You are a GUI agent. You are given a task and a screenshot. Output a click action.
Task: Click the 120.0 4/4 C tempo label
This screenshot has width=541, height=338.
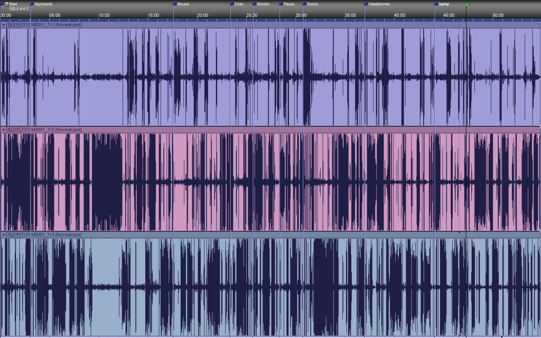[x=18, y=9]
